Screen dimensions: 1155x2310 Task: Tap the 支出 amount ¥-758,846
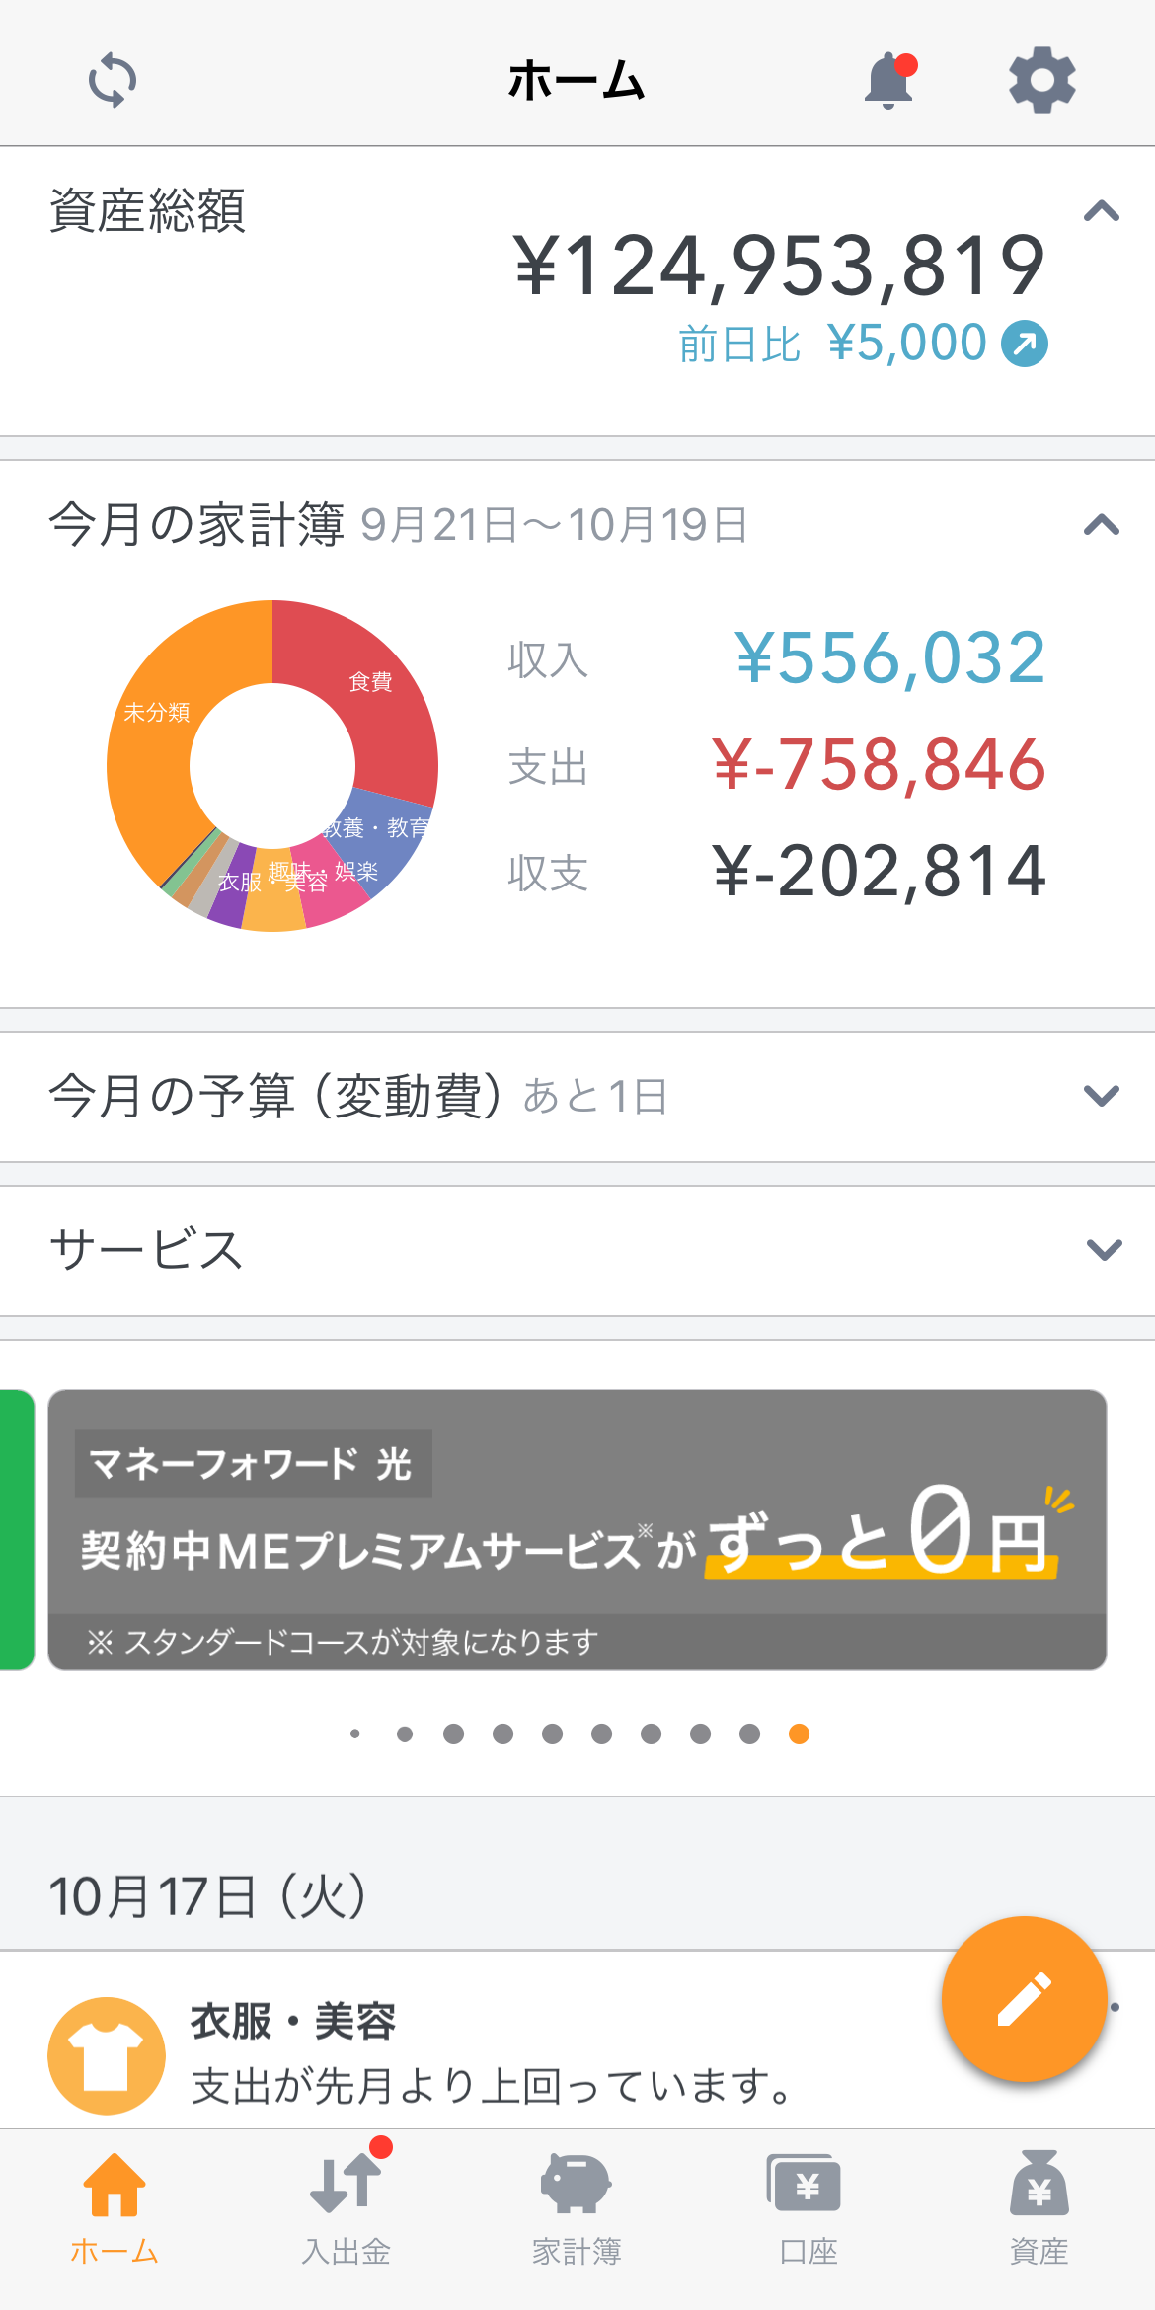point(879,765)
